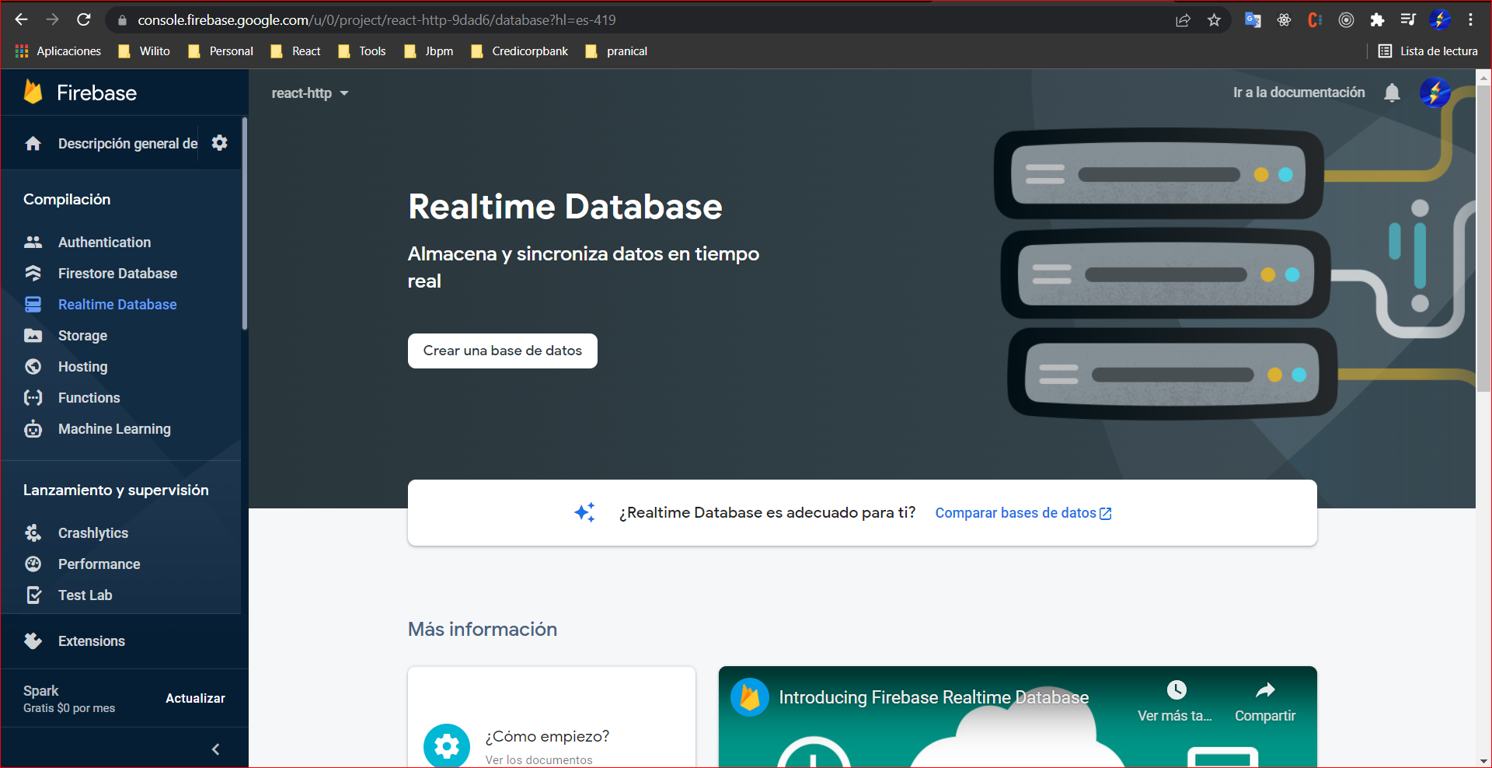1492x768 pixels.
Task: Open the Credicorpbank bookmarks folder
Action: [520, 51]
